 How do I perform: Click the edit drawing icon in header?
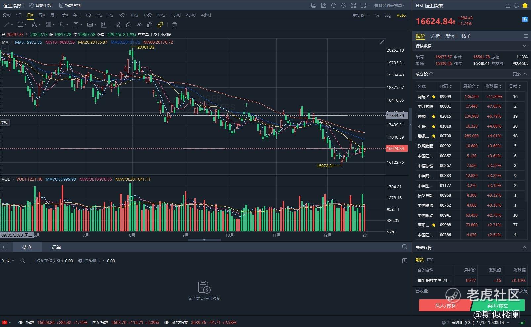point(324,5)
